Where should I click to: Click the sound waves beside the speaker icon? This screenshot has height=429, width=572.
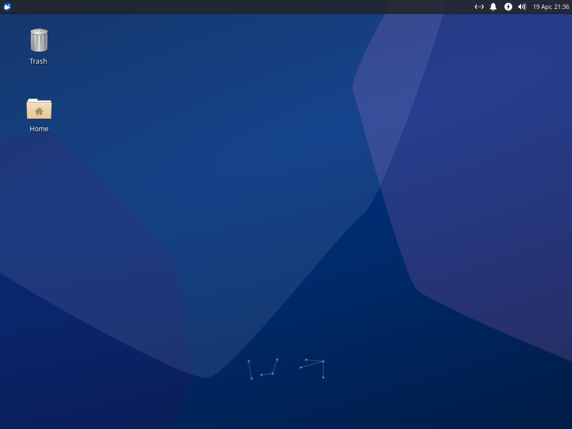tap(525, 7)
